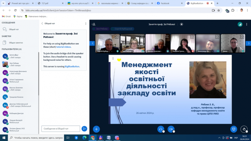Open a new browser tab
Screen dimensions: 251x141
(217, 3)
